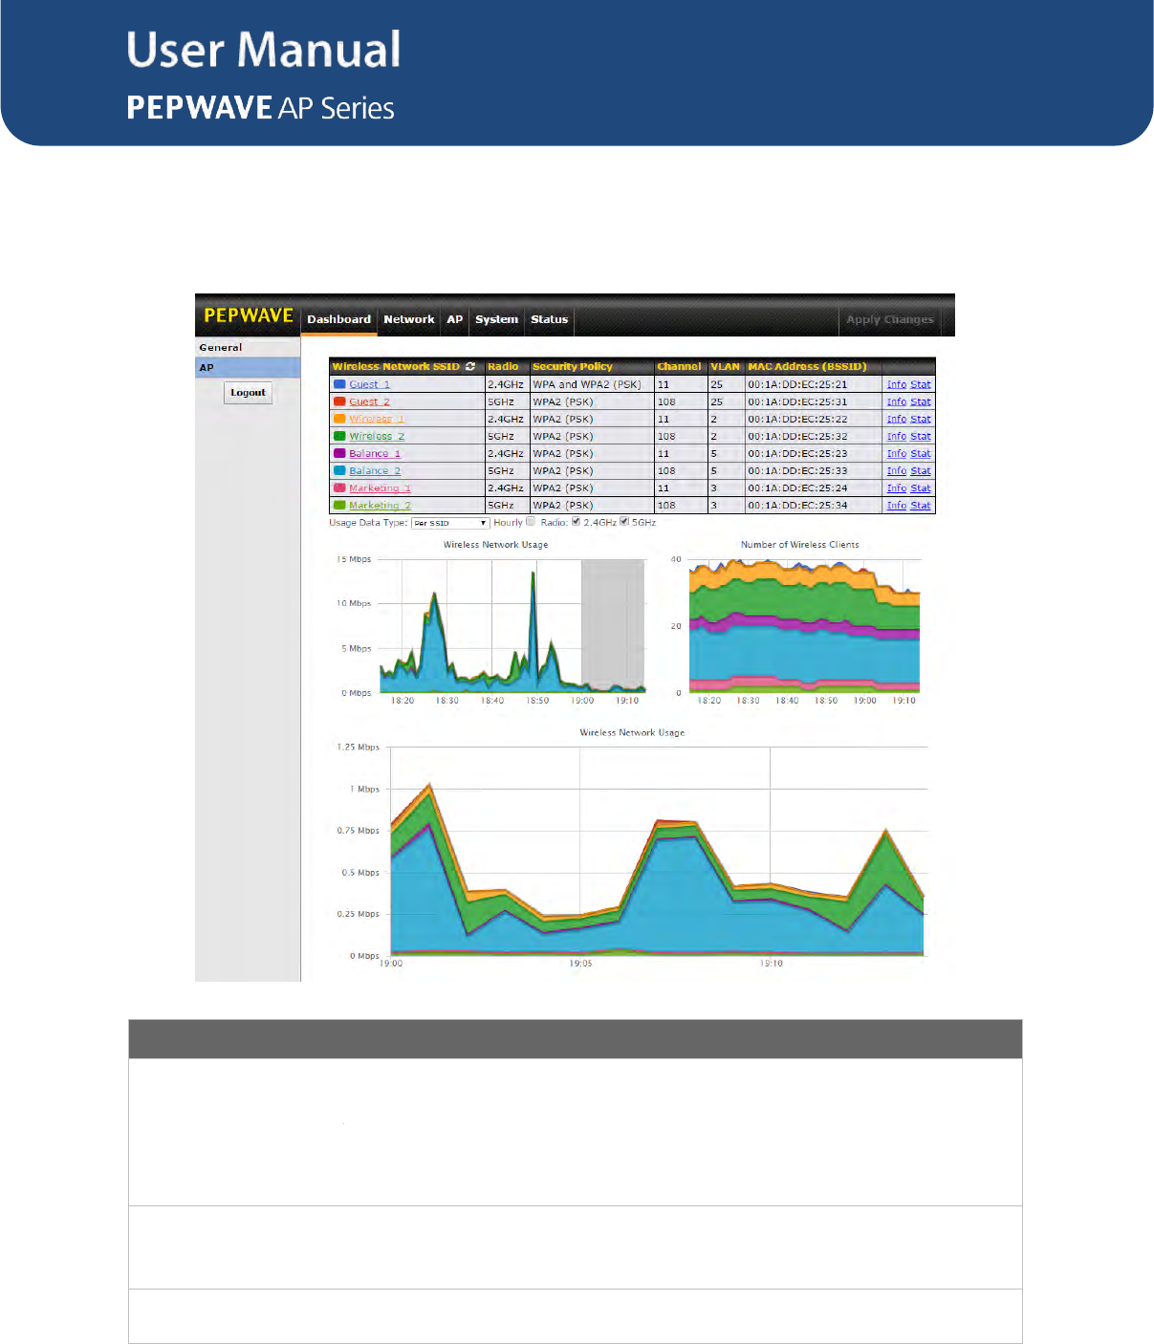
Task: Click the Stat link for Balance_2
Action: click(921, 470)
